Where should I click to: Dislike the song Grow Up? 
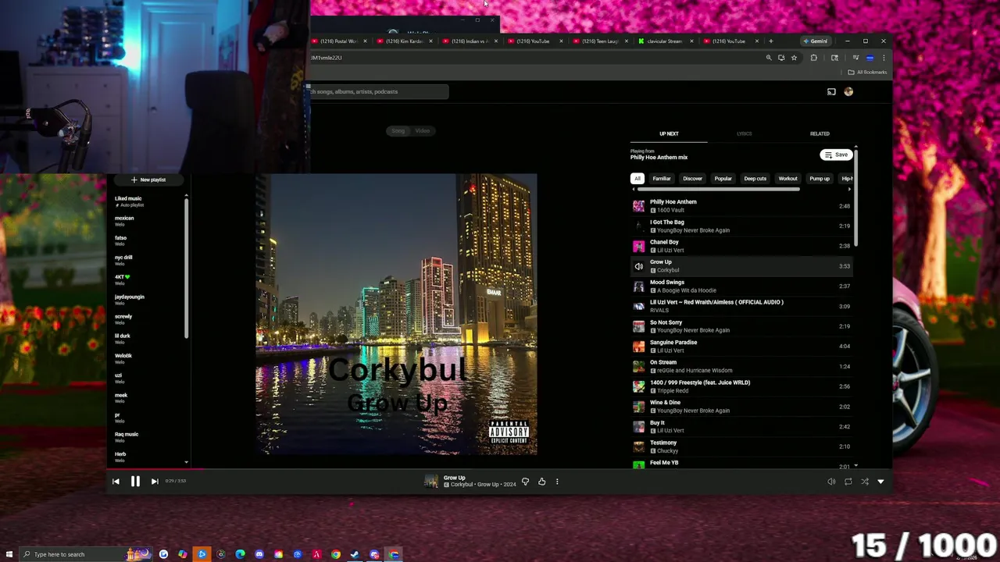(525, 482)
